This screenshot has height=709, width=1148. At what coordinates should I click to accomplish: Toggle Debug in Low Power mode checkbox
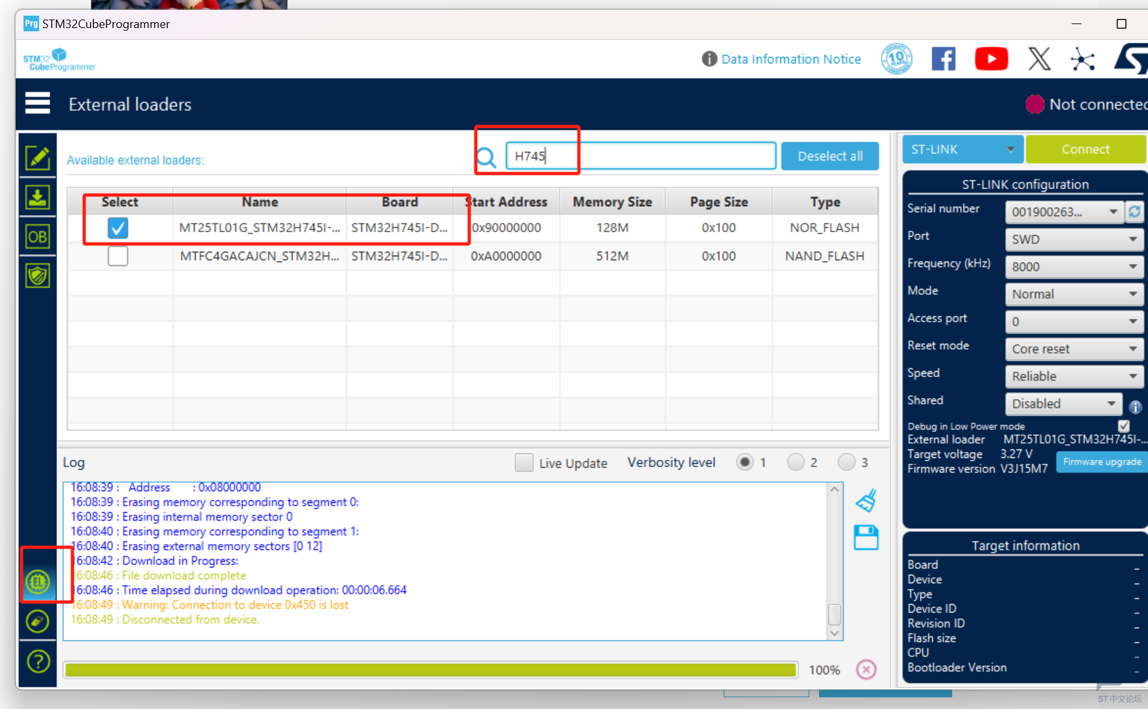[x=1124, y=426]
